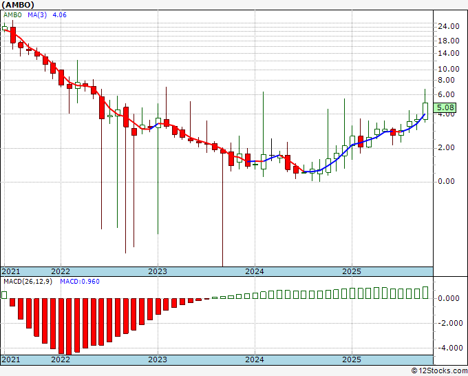468x376 pixels.
Task: Click the MA(3) legend label
Action: coord(37,15)
